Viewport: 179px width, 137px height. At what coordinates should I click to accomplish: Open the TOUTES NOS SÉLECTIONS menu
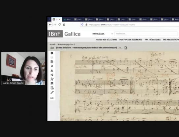(x=106, y=40)
